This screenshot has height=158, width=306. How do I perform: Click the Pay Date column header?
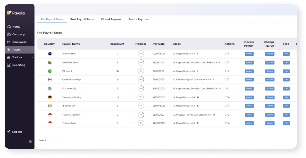pos(158,44)
